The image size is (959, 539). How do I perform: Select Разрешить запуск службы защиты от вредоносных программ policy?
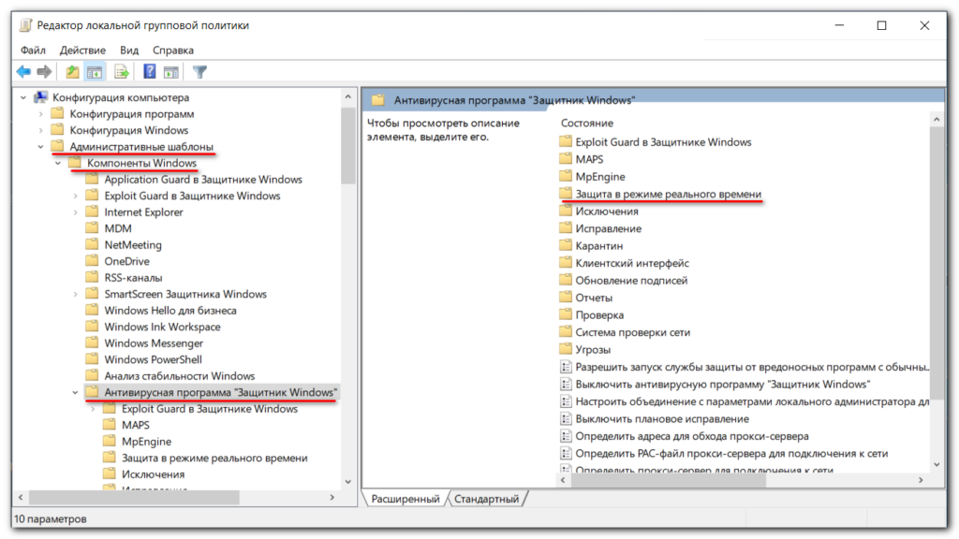click(752, 367)
